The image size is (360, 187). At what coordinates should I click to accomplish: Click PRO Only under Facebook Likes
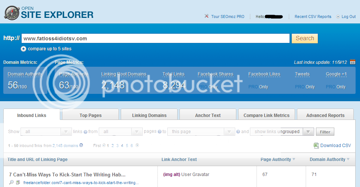[x=258, y=87]
